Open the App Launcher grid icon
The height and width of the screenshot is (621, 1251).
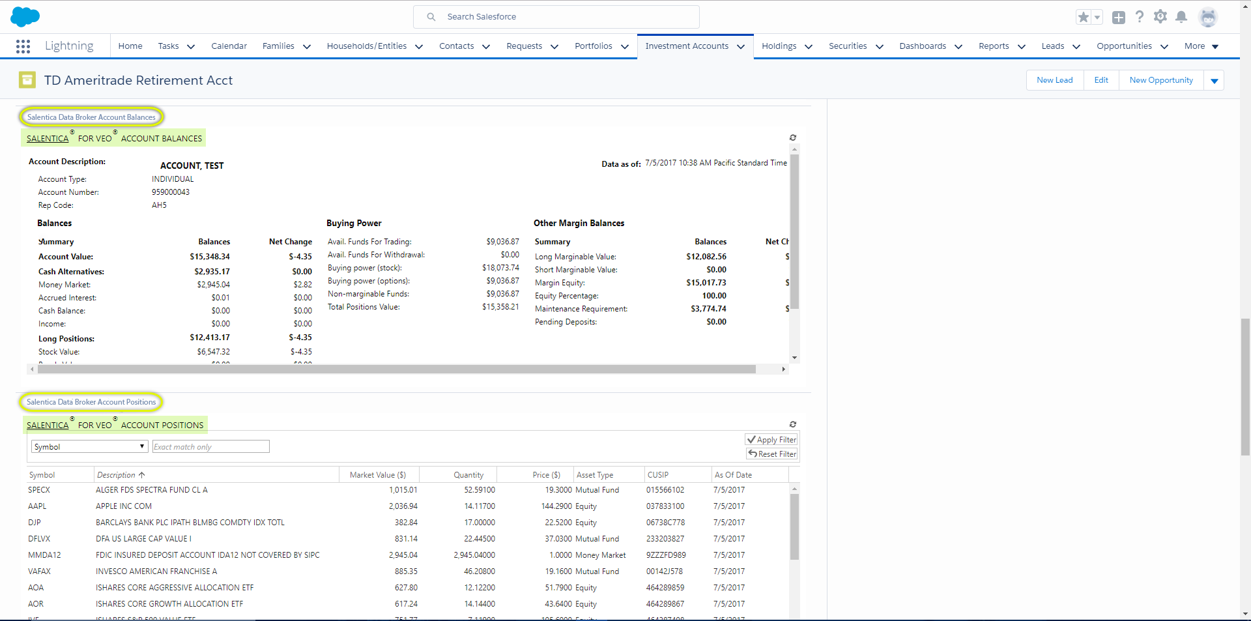[x=23, y=46]
